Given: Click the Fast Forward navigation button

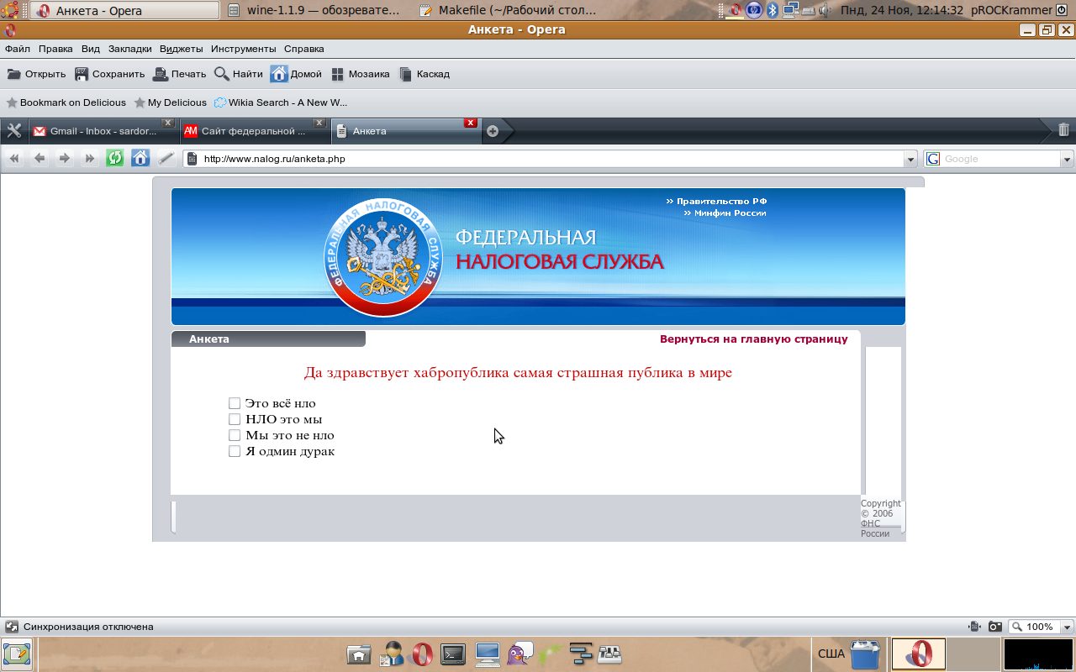Looking at the screenshot, I should coord(90,158).
